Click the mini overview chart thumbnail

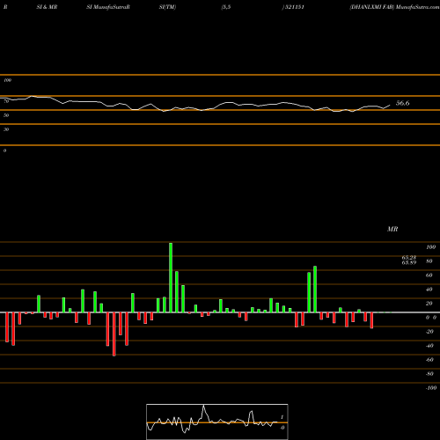click(217, 422)
